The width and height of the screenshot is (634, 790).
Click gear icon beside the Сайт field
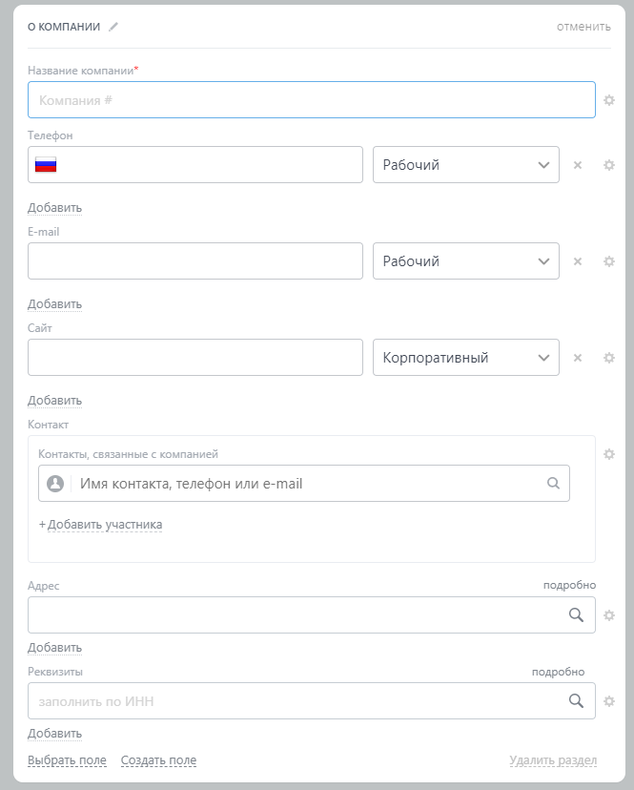click(609, 358)
